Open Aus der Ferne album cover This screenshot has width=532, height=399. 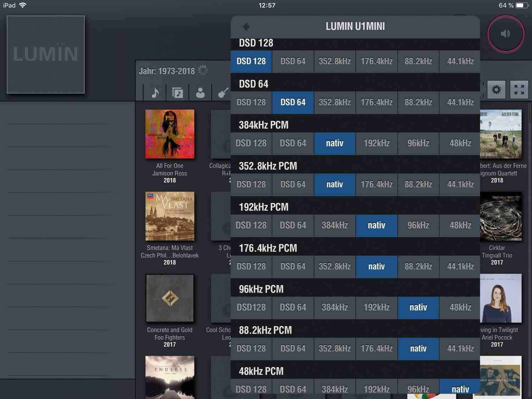coord(501,134)
